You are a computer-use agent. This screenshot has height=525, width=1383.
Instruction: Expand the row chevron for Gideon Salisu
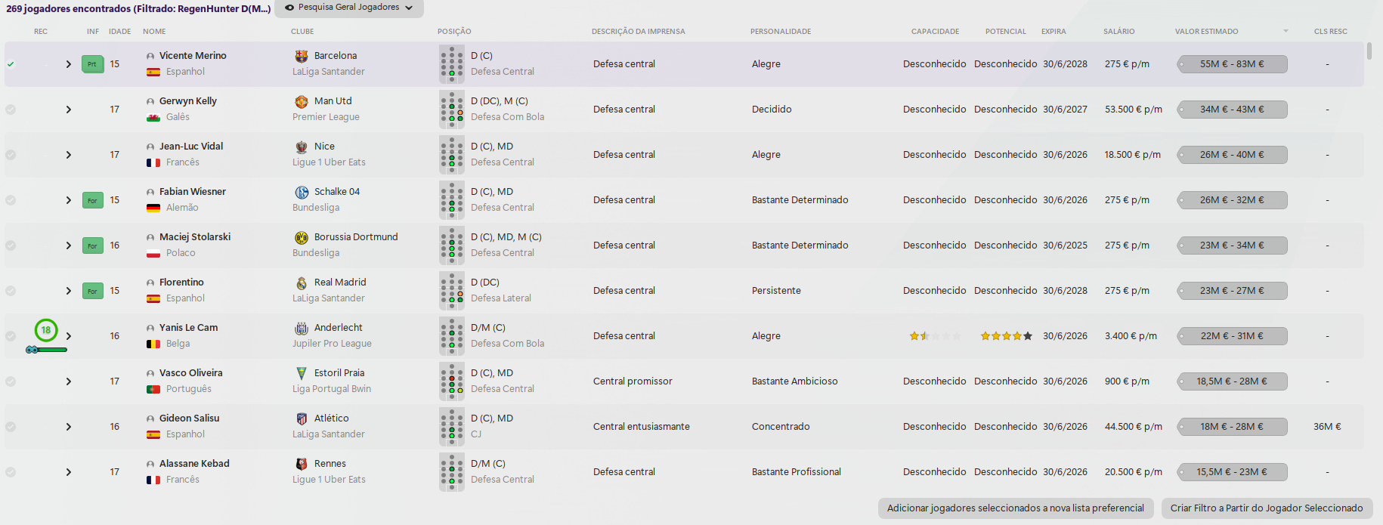point(69,427)
